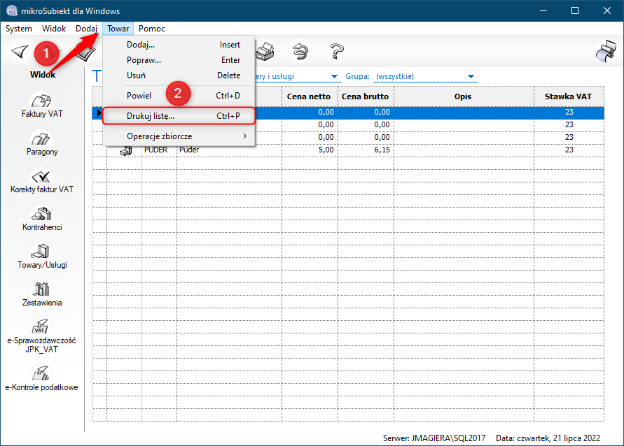Open the Pomoc menu in the menu bar
The height and width of the screenshot is (446, 624).
click(152, 29)
